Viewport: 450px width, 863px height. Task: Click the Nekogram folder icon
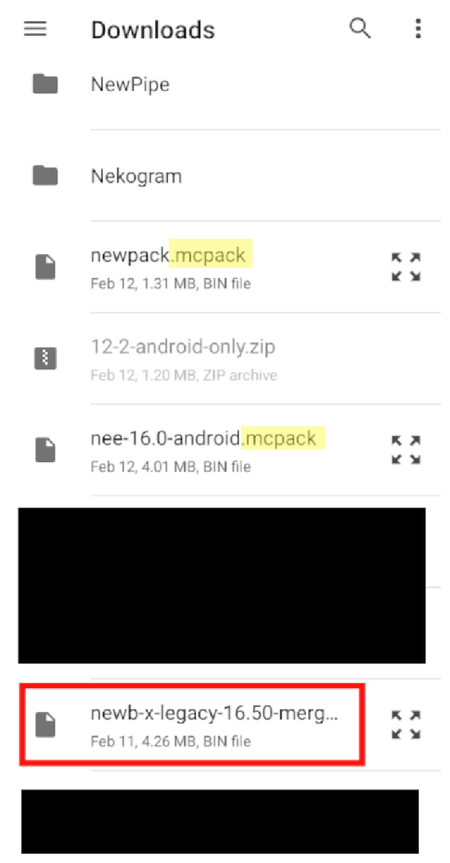(x=45, y=176)
